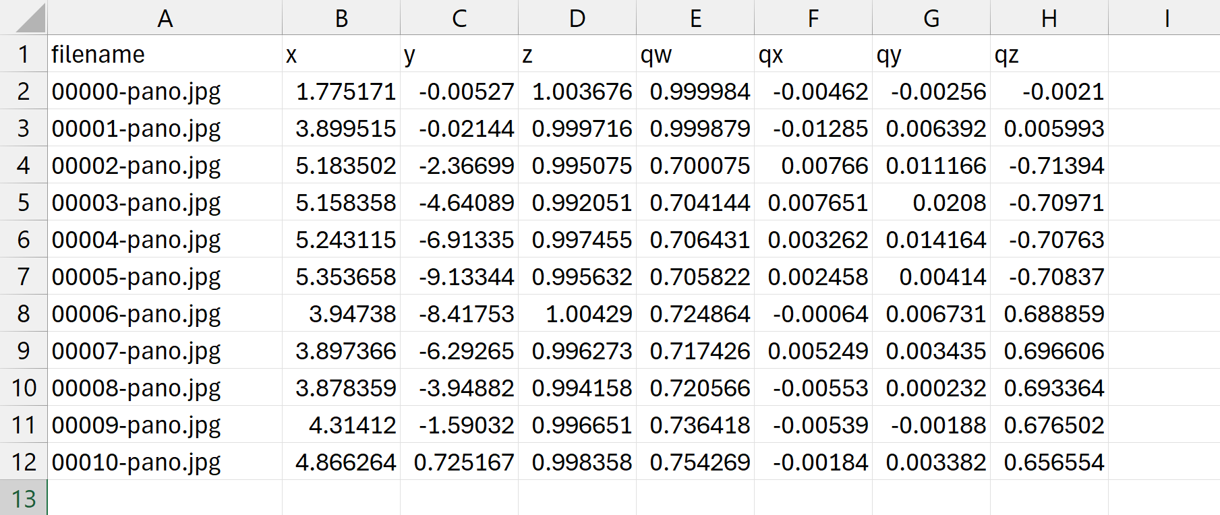Image resolution: width=1220 pixels, height=515 pixels.
Task: Select row 12 header
Action: click(x=24, y=461)
